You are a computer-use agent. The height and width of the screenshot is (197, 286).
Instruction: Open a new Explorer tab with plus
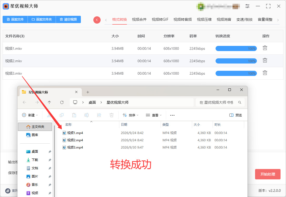click(88, 92)
